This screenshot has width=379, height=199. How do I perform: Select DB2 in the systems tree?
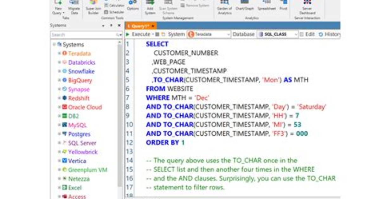(x=74, y=116)
